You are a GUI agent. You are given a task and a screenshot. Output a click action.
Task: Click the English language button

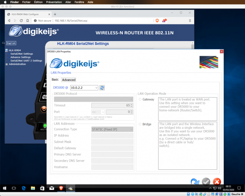[11, 43]
